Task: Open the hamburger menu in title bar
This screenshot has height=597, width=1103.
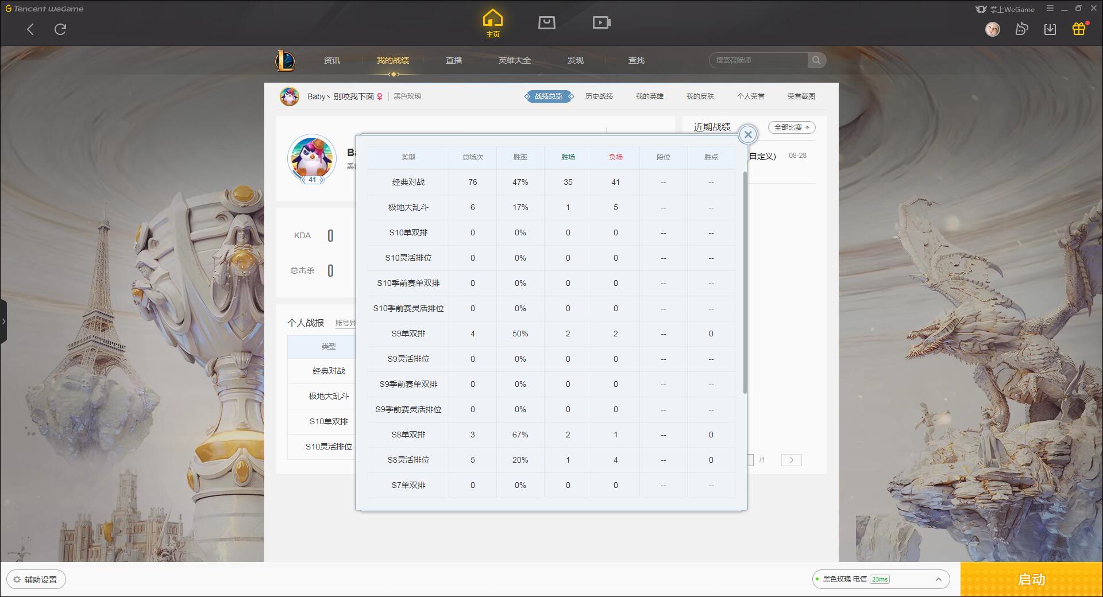Action: point(1050,9)
